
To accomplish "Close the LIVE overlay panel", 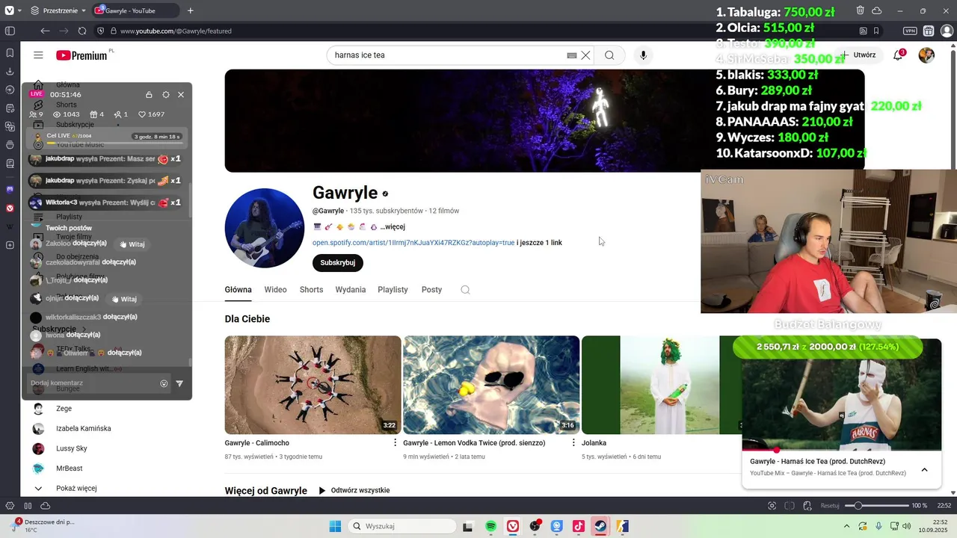I will pos(181,95).
